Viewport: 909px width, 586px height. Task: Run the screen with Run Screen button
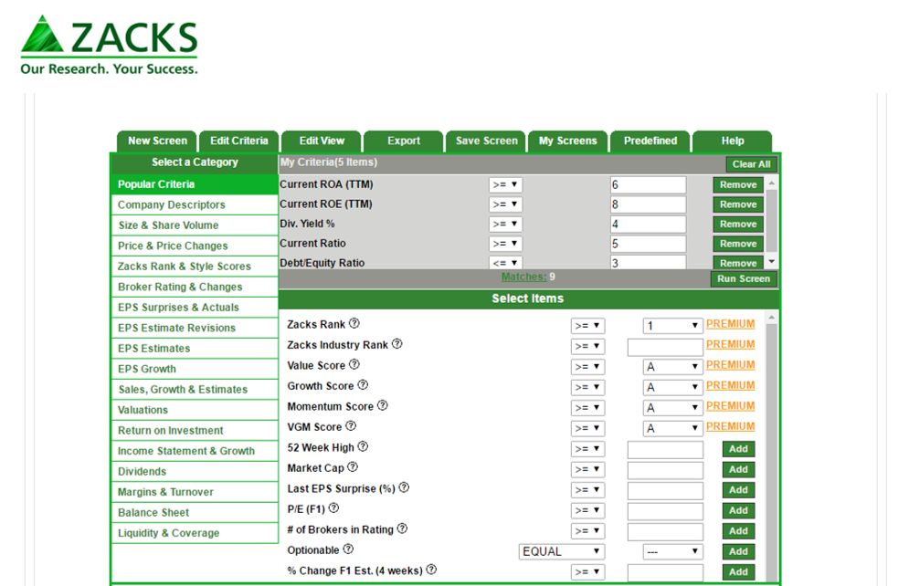(744, 279)
